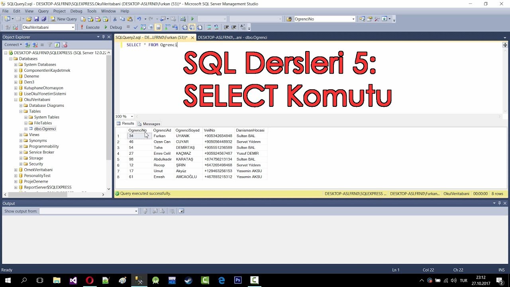The height and width of the screenshot is (287, 510).
Task: Expand the KutuphaneOtomasyon database node
Action: 16,88
